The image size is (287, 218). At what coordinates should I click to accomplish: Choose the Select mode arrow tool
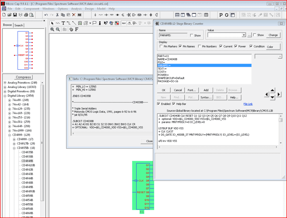tap(52, 23)
